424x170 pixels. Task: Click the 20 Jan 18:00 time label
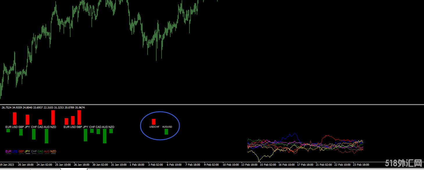(x=26, y=165)
